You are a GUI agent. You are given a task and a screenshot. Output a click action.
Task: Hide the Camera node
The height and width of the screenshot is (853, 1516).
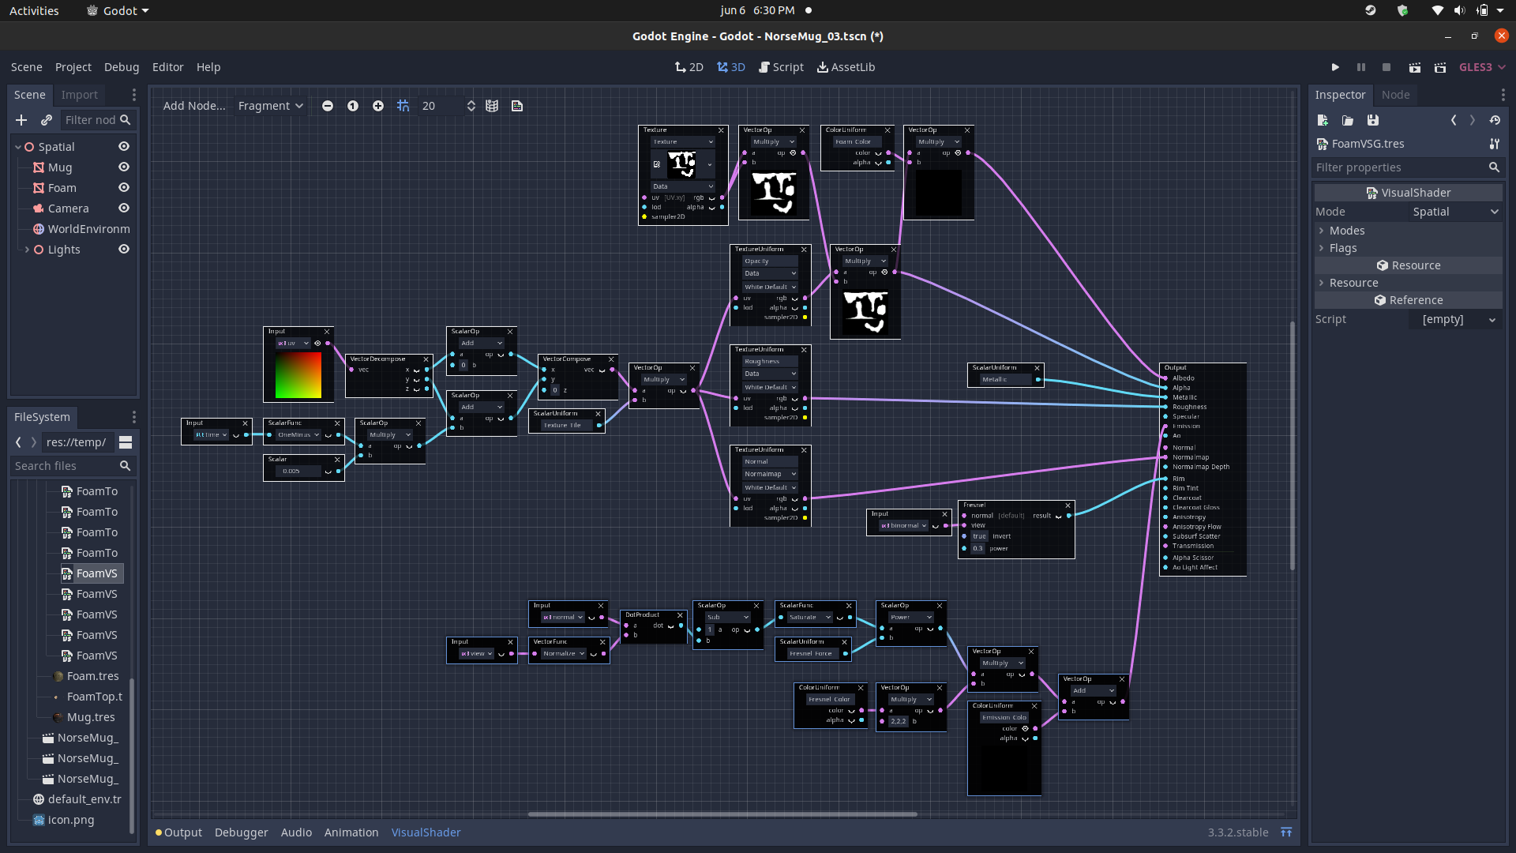point(124,209)
